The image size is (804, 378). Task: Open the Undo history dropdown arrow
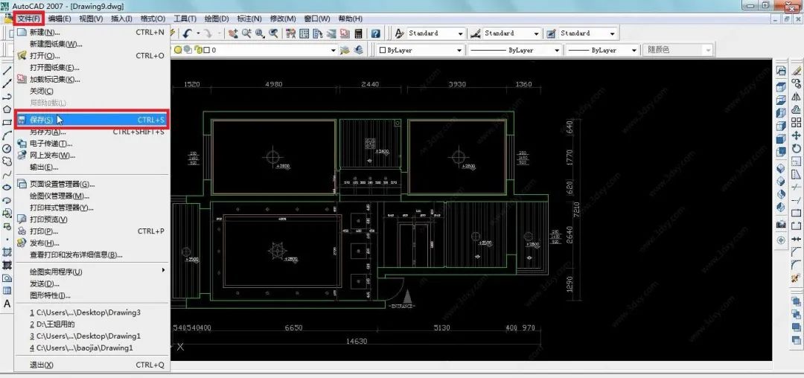pyautogui.click(x=198, y=33)
